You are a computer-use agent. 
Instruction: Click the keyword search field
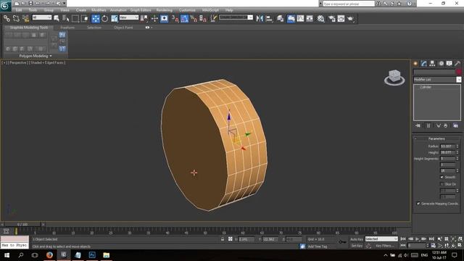[348, 4]
